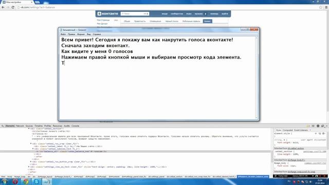
Task: Collapse the setbal_row_wrap div node
Action: (x=31, y=144)
